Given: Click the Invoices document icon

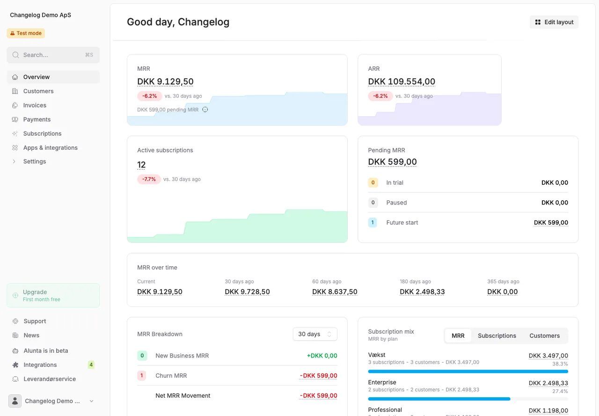Looking at the screenshot, I should [x=15, y=105].
